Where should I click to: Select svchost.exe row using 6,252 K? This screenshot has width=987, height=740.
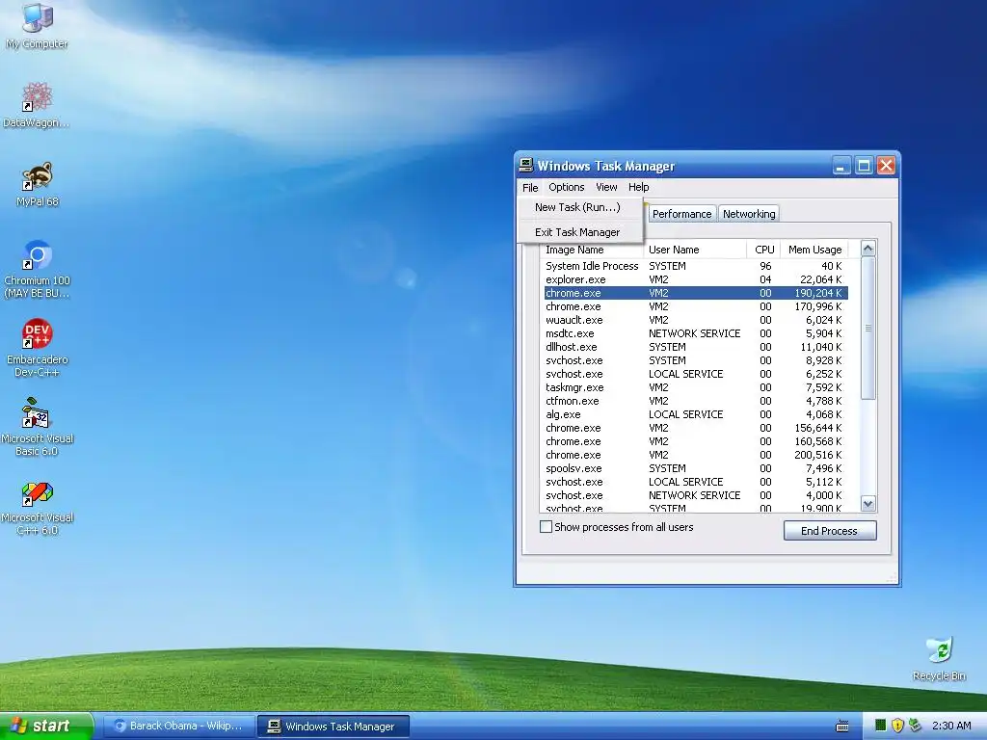[694, 374]
